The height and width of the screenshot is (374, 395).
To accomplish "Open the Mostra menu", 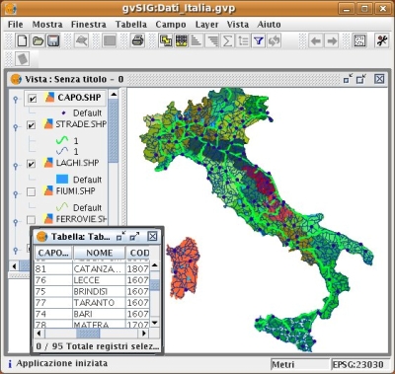I will coord(47,25).
